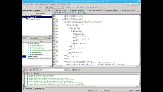Click the Find... button in messages
The width and height of the screenshot is (163, 92).
(x=67, y=70)
